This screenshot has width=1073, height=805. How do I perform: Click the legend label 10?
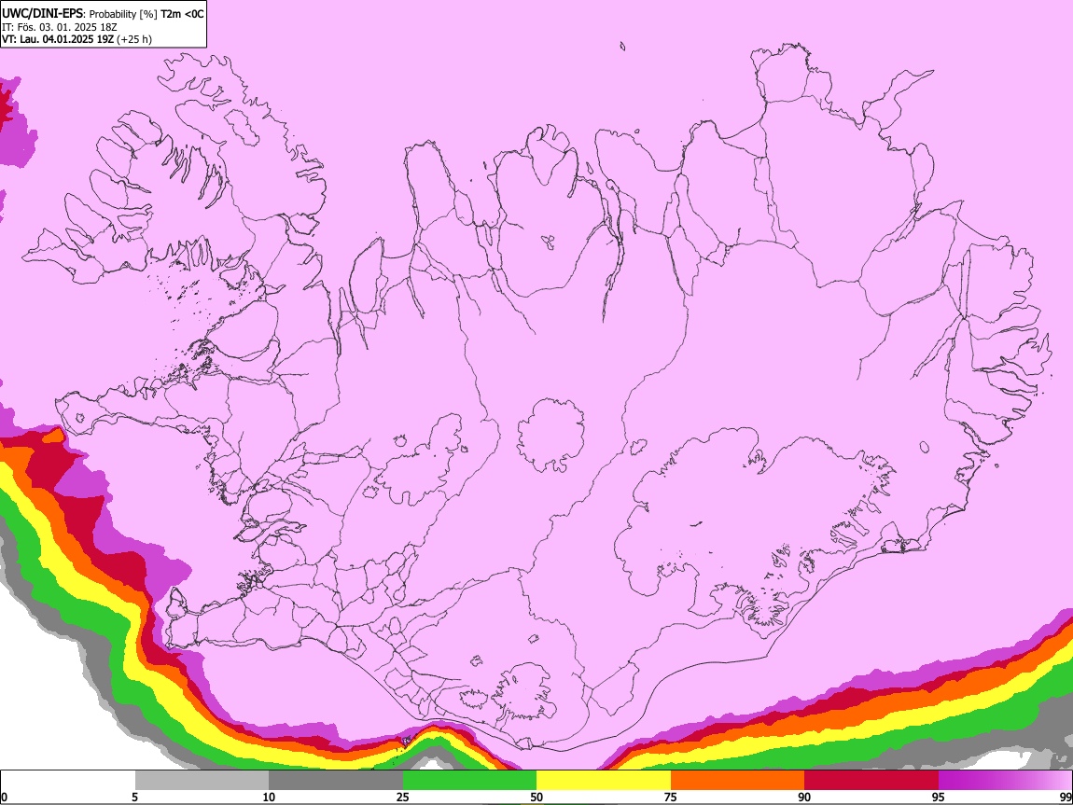click(x=269, y=797)
